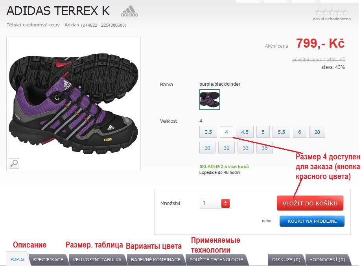Click the 'dosud nehodnoceno' rating text
This screenshot has width=361, height=266.
[x=332, y=19]
